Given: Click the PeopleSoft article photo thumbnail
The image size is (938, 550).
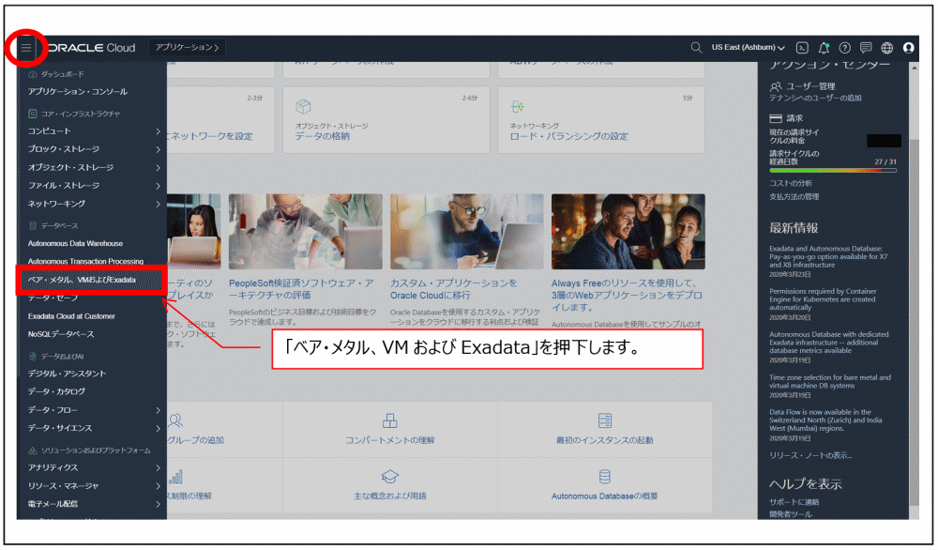Looking at the screenshot, I should click(x=305, y=232).
